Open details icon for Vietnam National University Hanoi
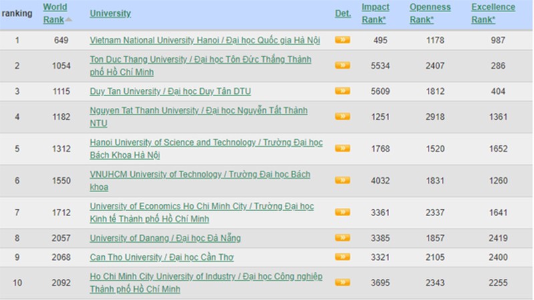Viewport: 534px width, 300px height. [x=342, y=40]
